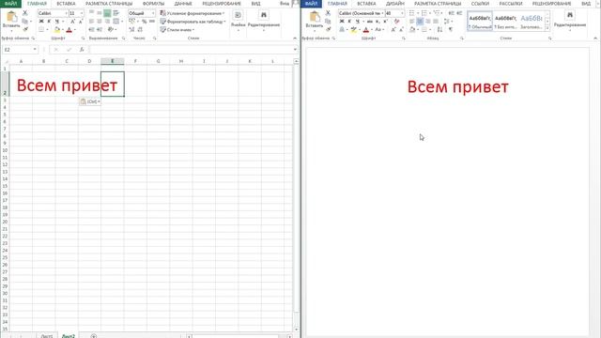This screenshot has height=338, width=601.
Task: Open Excel number format Общий dropdown
Action: point(153,13)
